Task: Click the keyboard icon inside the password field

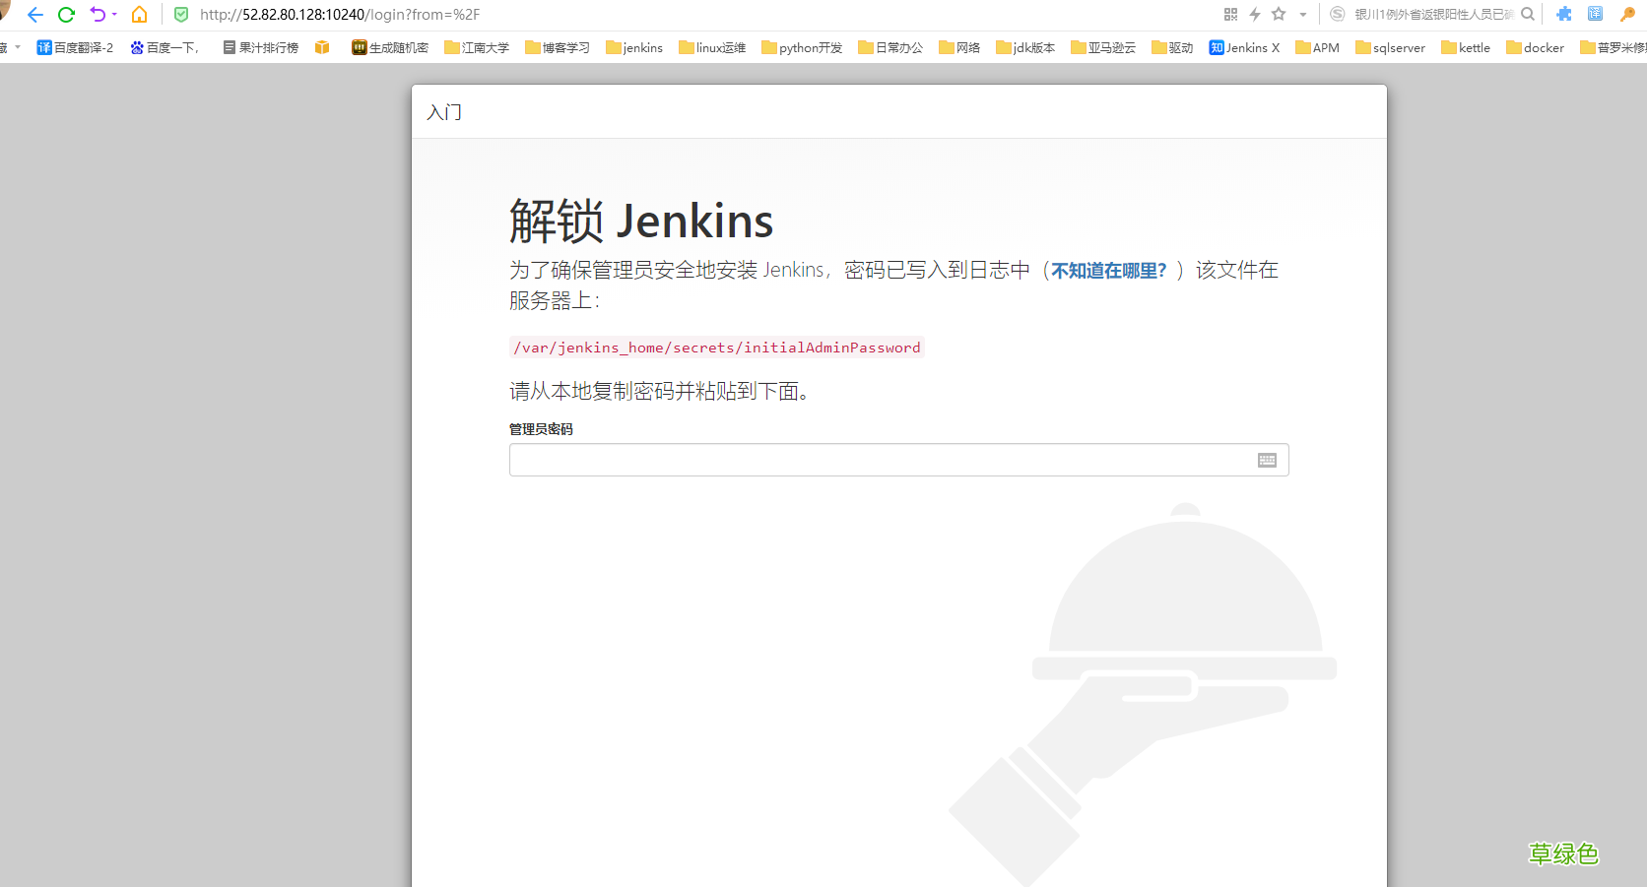Action: pos(1266,460)
